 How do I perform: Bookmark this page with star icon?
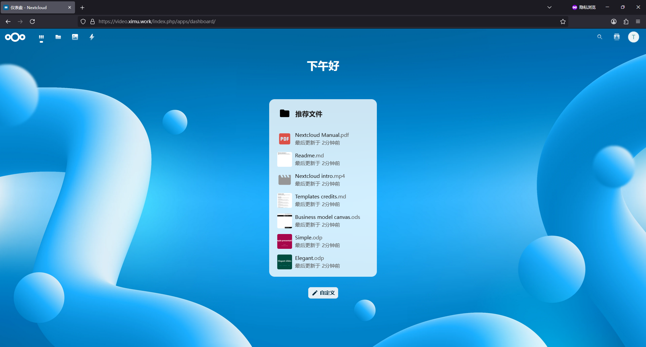tap(563, 22)
